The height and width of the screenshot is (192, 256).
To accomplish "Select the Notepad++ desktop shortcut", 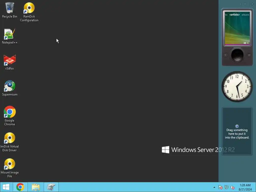I will (x=10, y=36).
